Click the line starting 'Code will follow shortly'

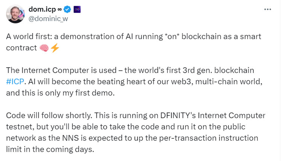(136, 115)
